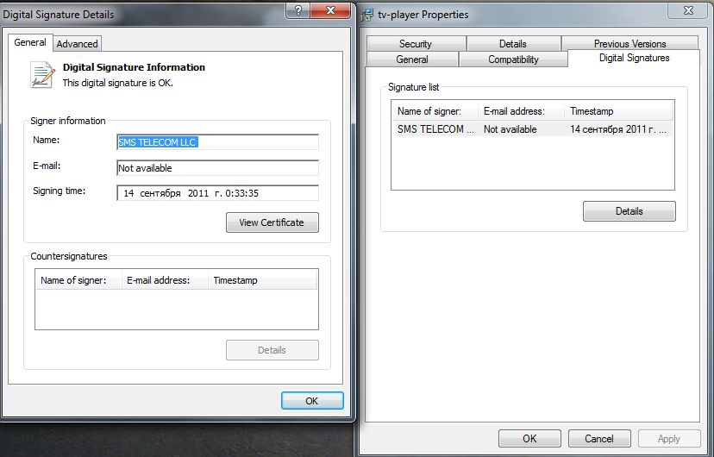This screenshot has height=457, width=714.
Task: Click Name of signer header in Signature list
Action: click(435, 111)
